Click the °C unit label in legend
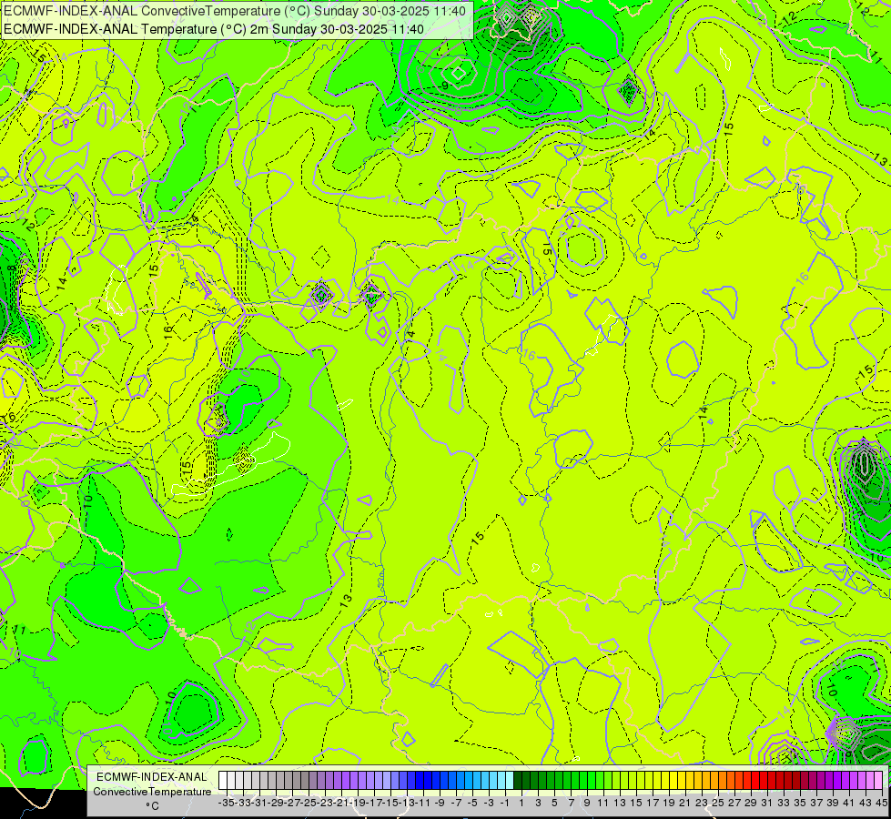891x819 pixels. click(152, 806)
